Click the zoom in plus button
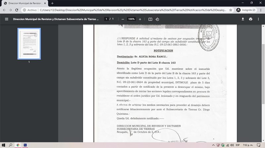The width and height of the screenshot is (265, 148). pos(140,19)
